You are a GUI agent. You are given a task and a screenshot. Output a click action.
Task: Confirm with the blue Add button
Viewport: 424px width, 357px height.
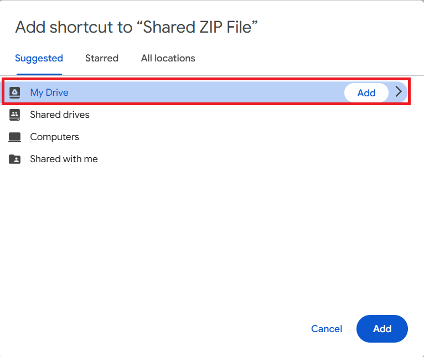tap(382, 329)
